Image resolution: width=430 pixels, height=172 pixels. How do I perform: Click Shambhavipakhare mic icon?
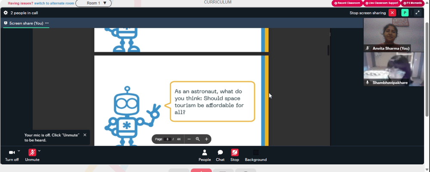(368, 83)
